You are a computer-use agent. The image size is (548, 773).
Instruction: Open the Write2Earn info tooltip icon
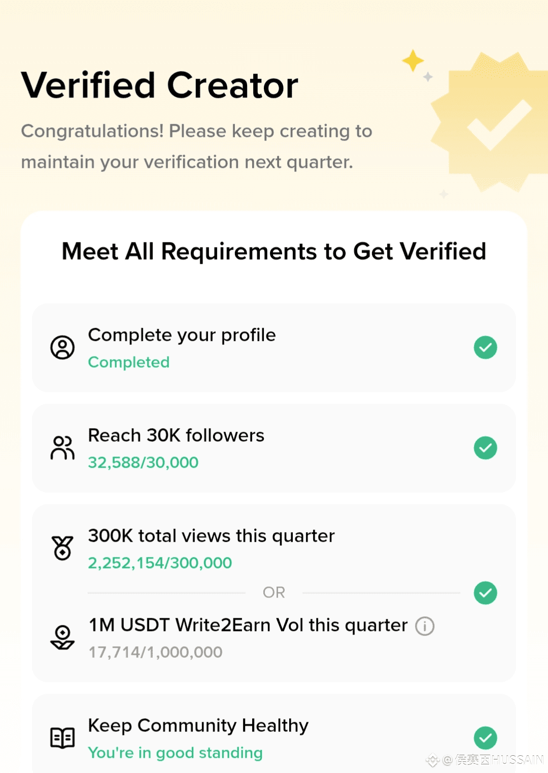click(425, 626)
